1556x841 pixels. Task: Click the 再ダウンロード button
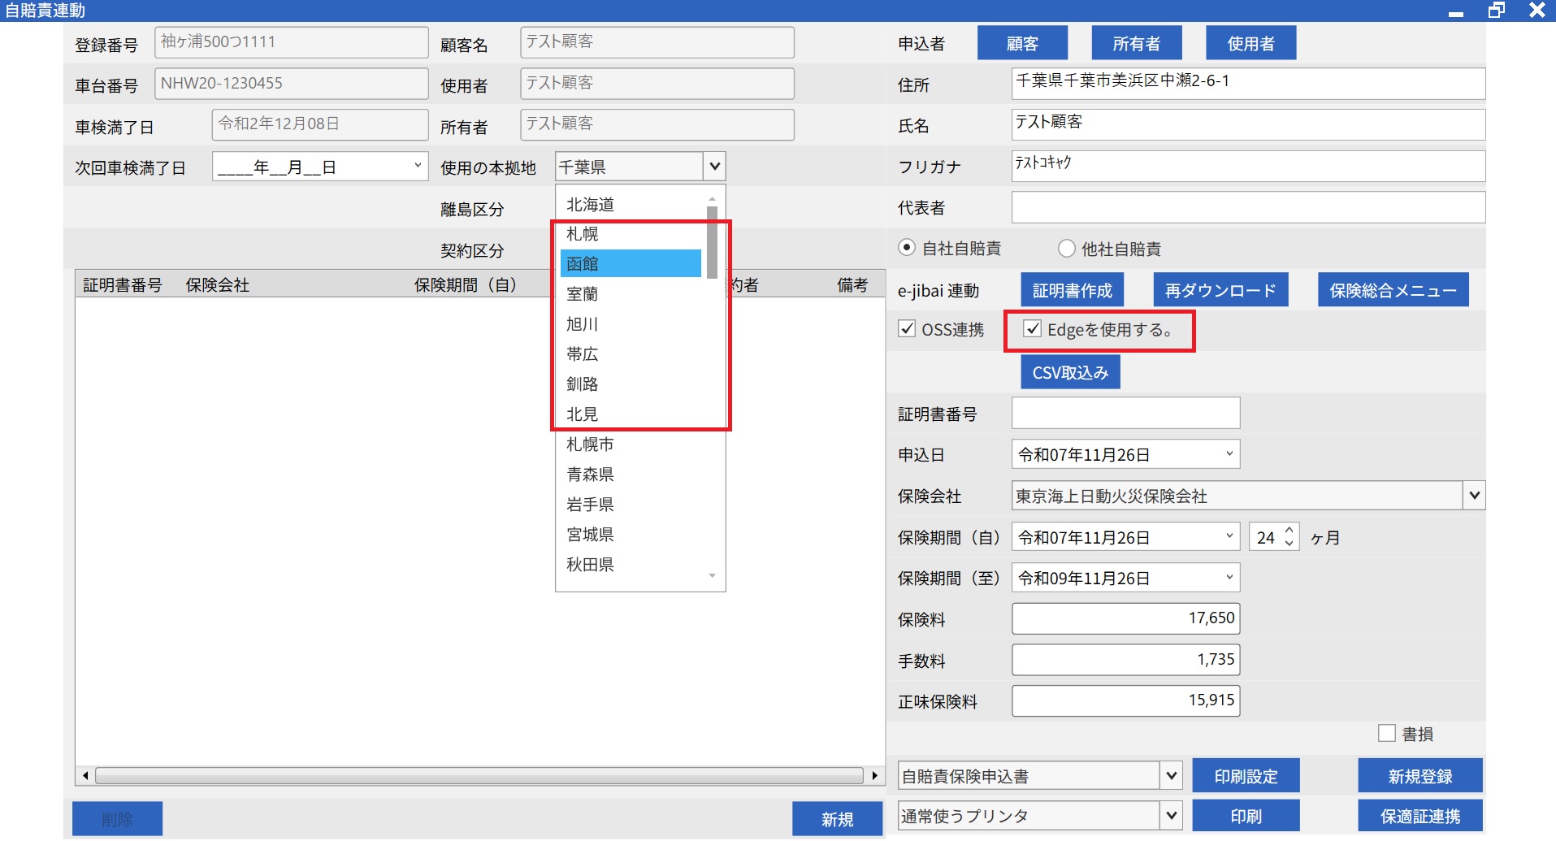click(1220, 290)
